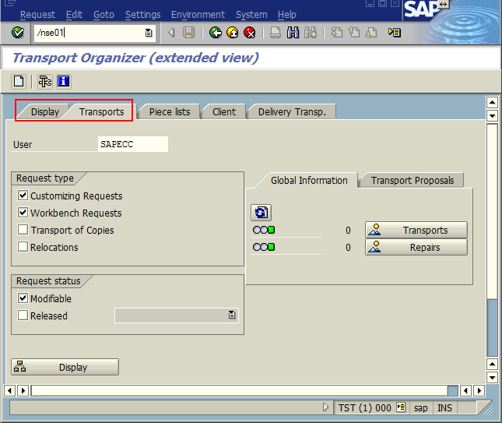
Task: Check Transport of Copies checkbox
Action: coord(23,230)
